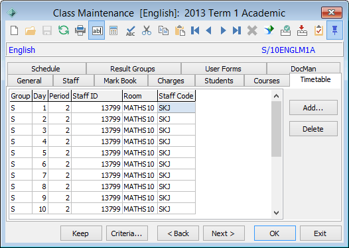Select the highlighted SKJ cell in Day 1 row

point(176,108)
